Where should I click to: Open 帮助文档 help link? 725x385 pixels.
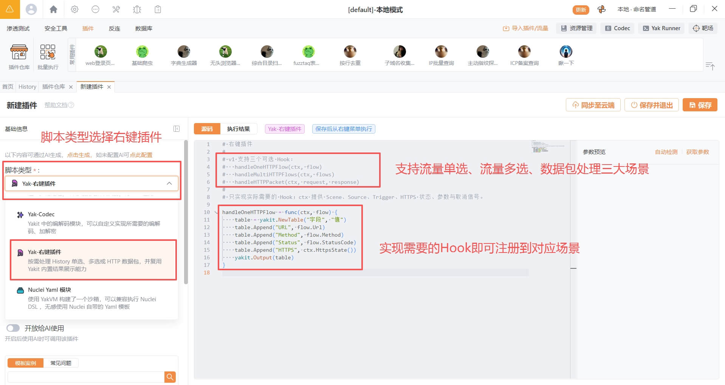59,105
